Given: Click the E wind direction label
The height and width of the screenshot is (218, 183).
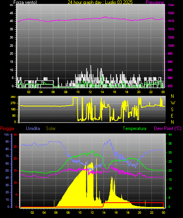Looking at the screenshot, I should click(172, 115).
